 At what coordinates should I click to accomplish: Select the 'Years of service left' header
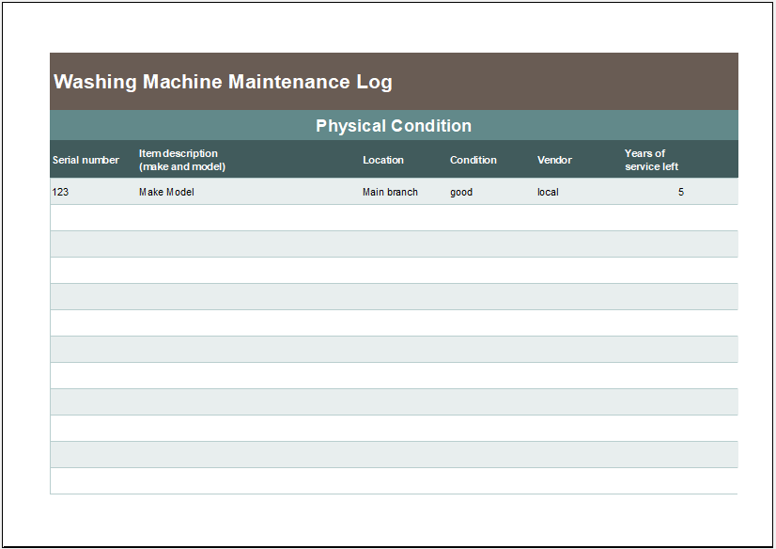point(651,160)
